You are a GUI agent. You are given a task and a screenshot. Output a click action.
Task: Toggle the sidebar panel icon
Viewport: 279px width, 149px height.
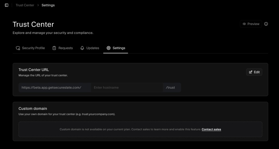coord(7,5)
